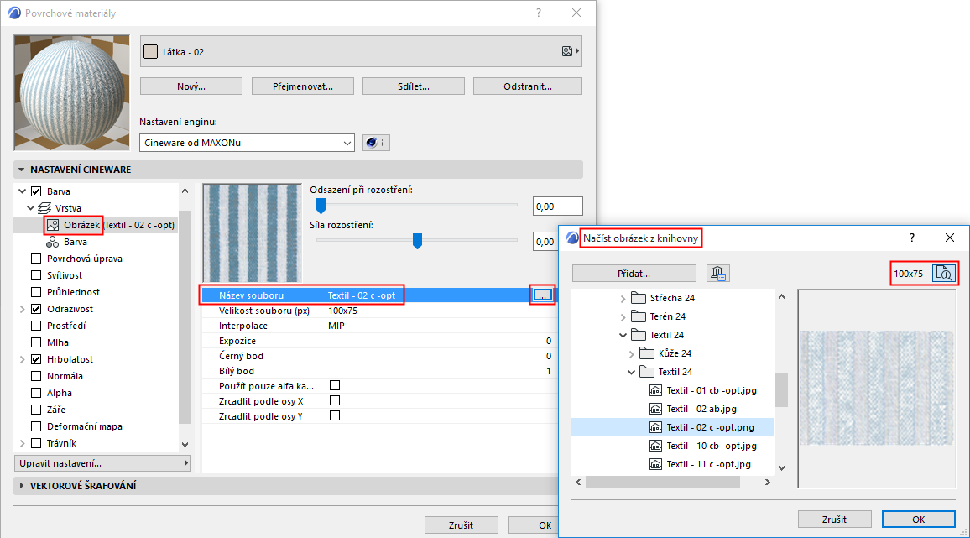
Task: Click image icon of Textil - 02 ab.jpg
Action: pyautogui.click(x=655, y=409)
